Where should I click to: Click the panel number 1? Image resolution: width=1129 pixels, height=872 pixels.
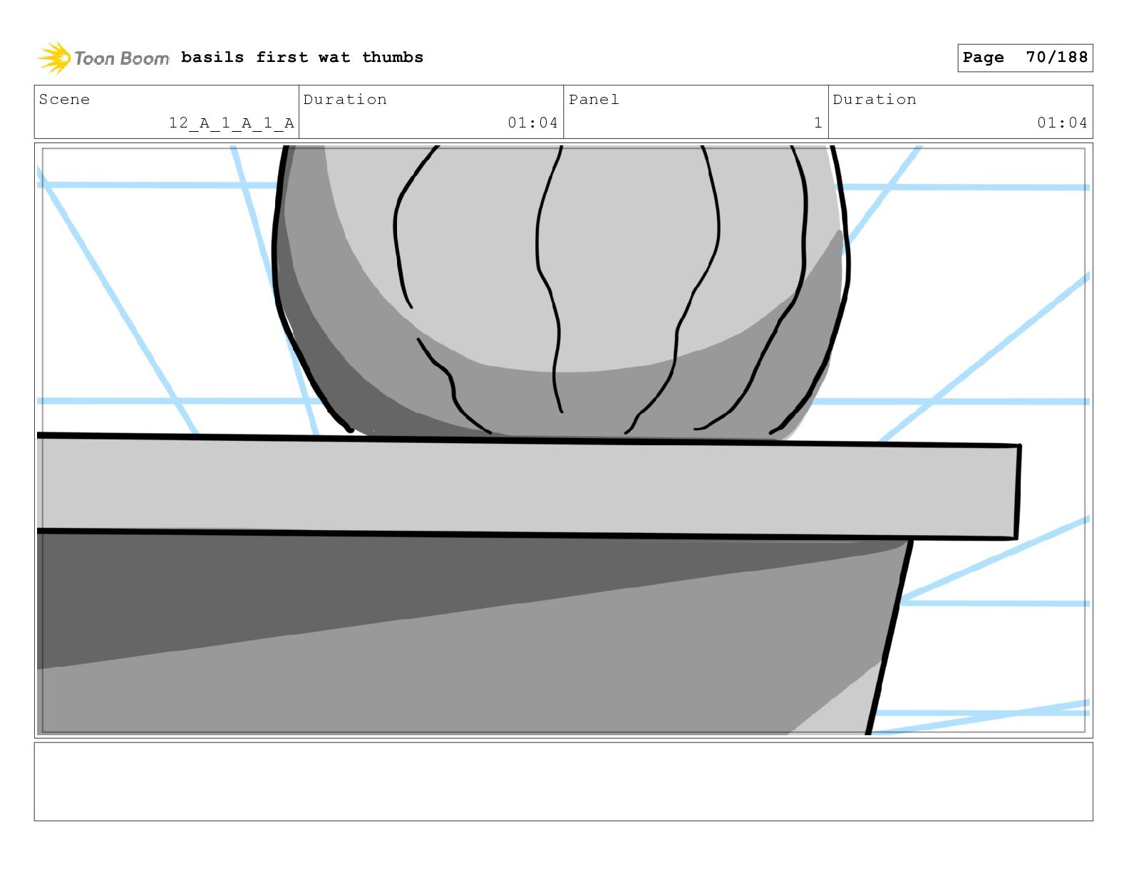click(x=818, y=123)
